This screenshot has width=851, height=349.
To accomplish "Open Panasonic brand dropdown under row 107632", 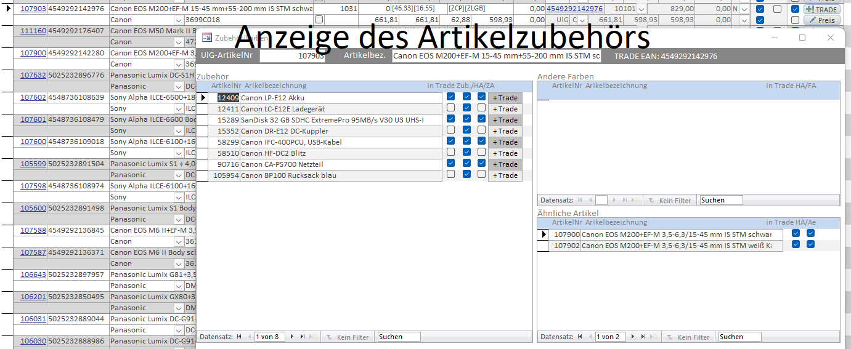I will point(178,87).
